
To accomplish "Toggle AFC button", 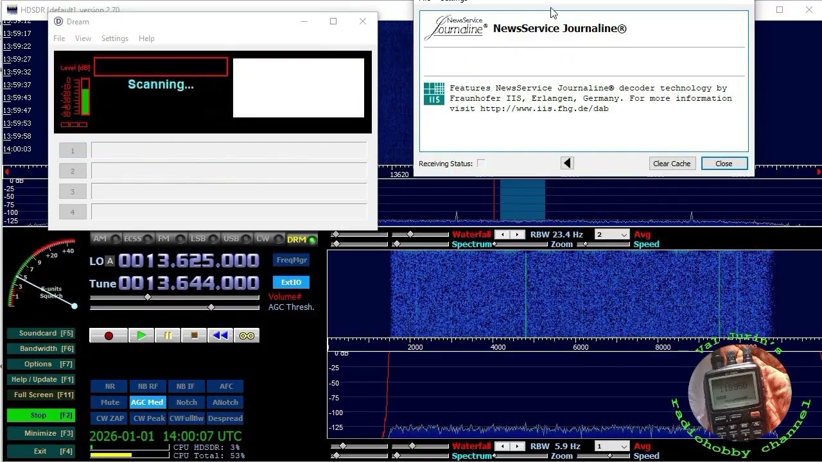I will tap(226, 386).
